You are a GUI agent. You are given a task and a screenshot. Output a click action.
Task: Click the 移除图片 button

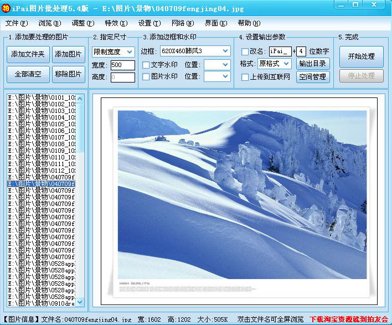69,74
